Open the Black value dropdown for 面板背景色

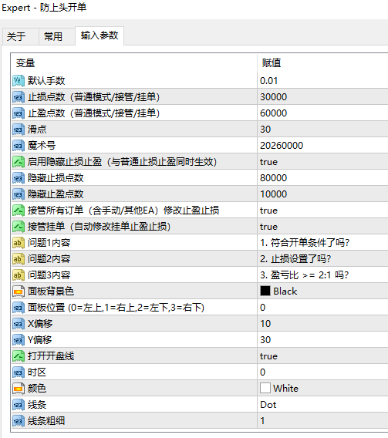tap(322, 291)
